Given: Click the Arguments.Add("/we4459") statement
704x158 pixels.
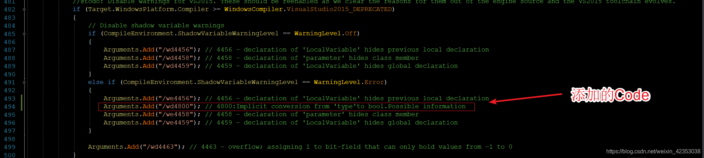Looking at the screenshot, I should [x=152, y=123].
